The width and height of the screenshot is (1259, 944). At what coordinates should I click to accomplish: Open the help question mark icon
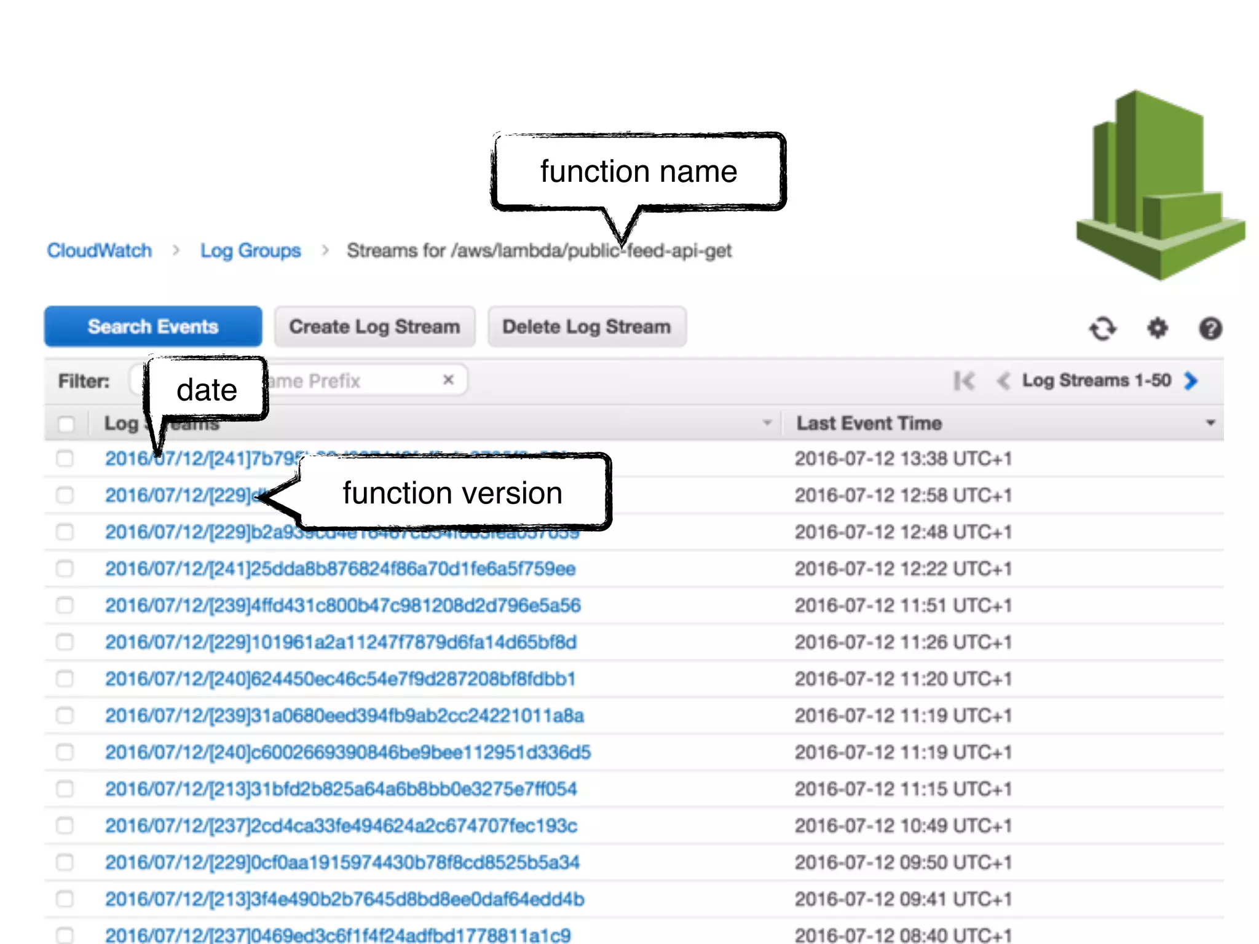[x=1210, y=328]
